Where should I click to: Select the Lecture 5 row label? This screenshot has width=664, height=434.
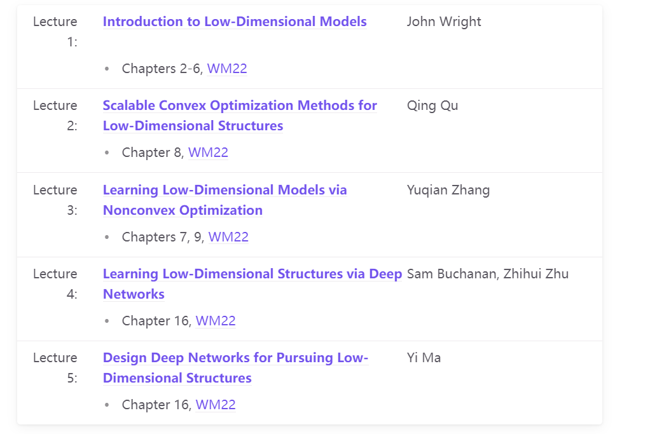click(x=55, y=368)
